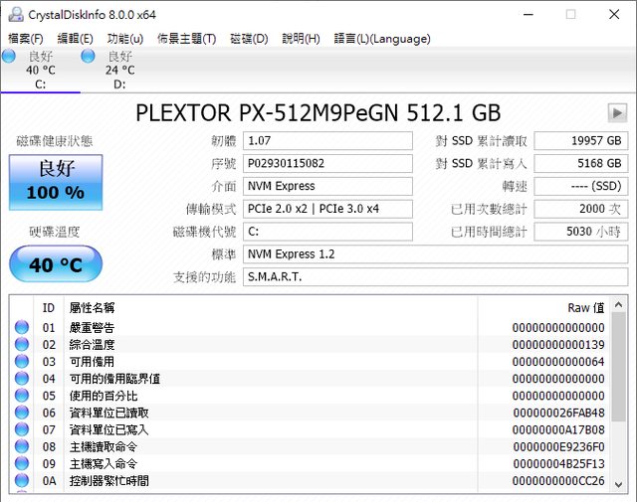The height and width of the screenshot is (502, 637).
Task: Click status orb for attribute 05 使用的百分比
Action: pyautogui.click(x=21, y=396)
